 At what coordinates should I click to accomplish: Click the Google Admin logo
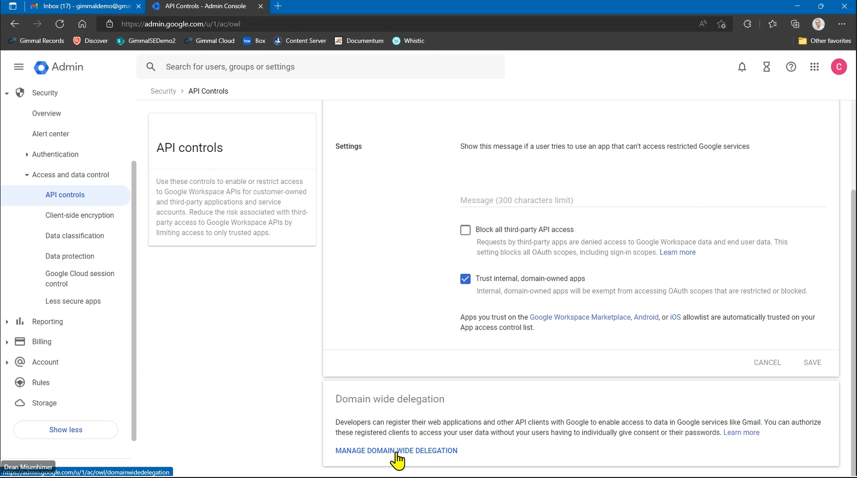pos(59,67)
